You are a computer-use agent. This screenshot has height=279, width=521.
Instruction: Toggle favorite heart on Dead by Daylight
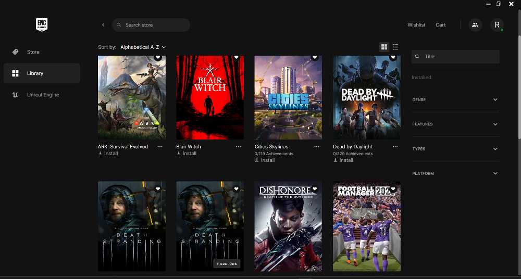pos(393,57)
